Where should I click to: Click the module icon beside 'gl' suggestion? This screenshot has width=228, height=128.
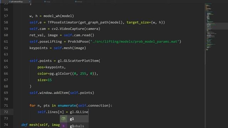[63, 119]
